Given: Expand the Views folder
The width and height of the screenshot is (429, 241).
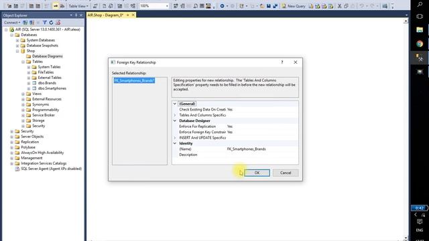Looking at the screenshot, I should click(23, 94).
